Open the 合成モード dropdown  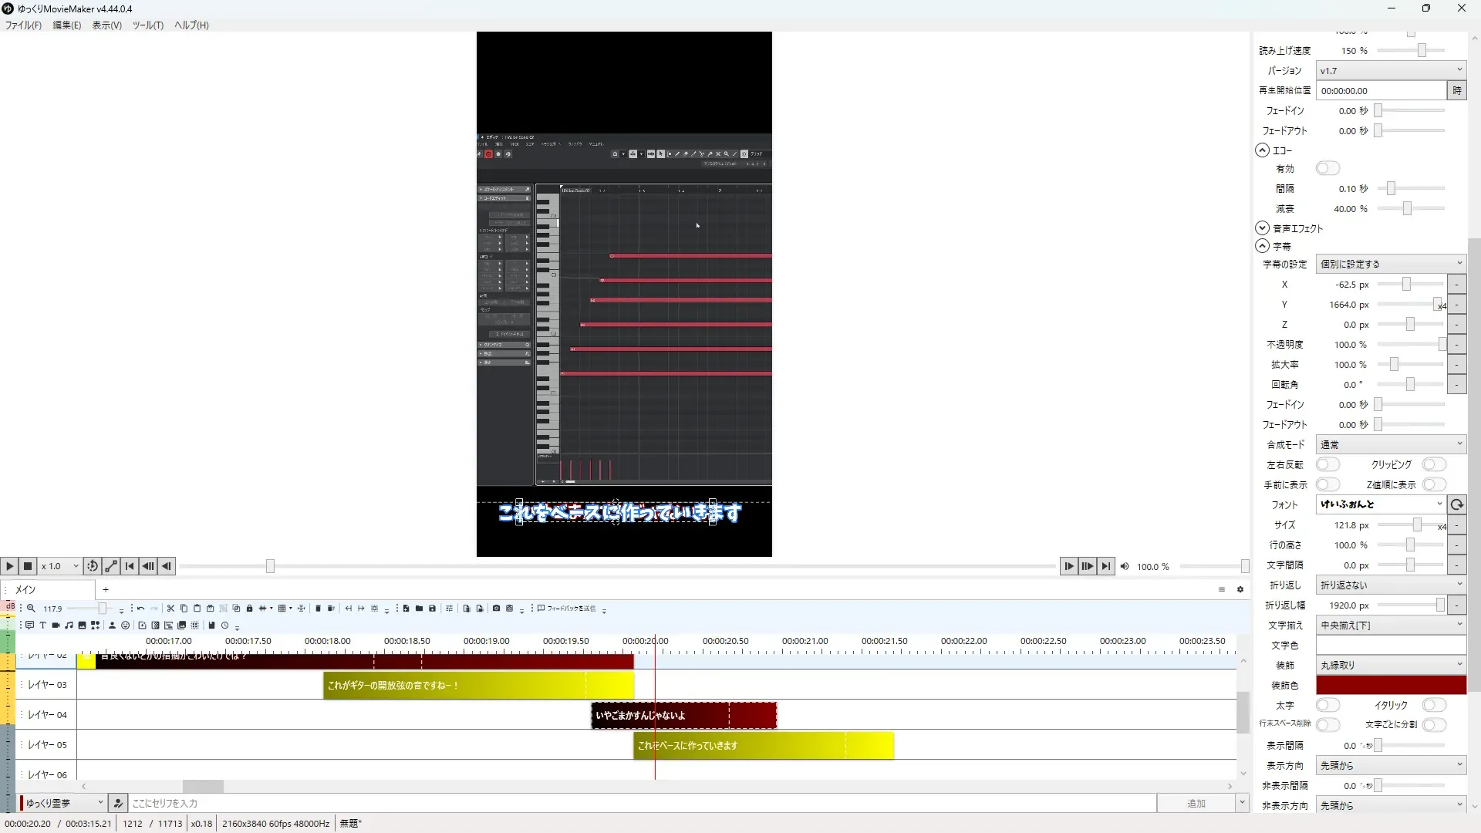(x=1390, y=444)
